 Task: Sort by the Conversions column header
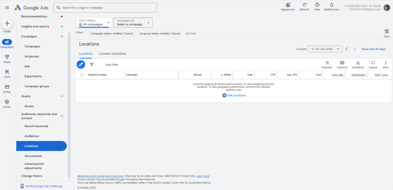(358, 75)
